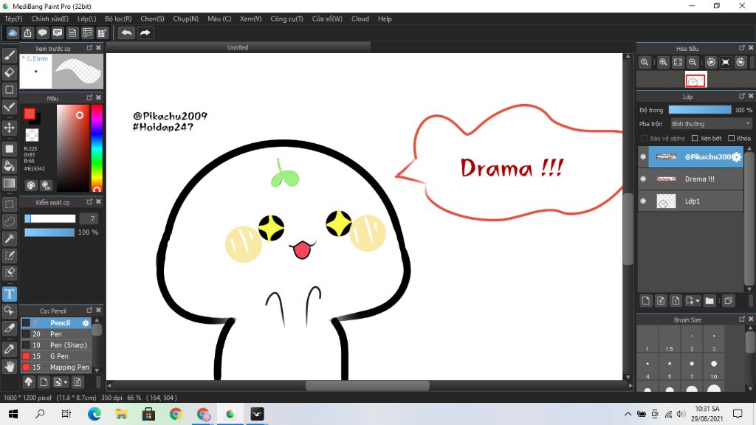Select the Mapping Pen brush

point(56,367)
